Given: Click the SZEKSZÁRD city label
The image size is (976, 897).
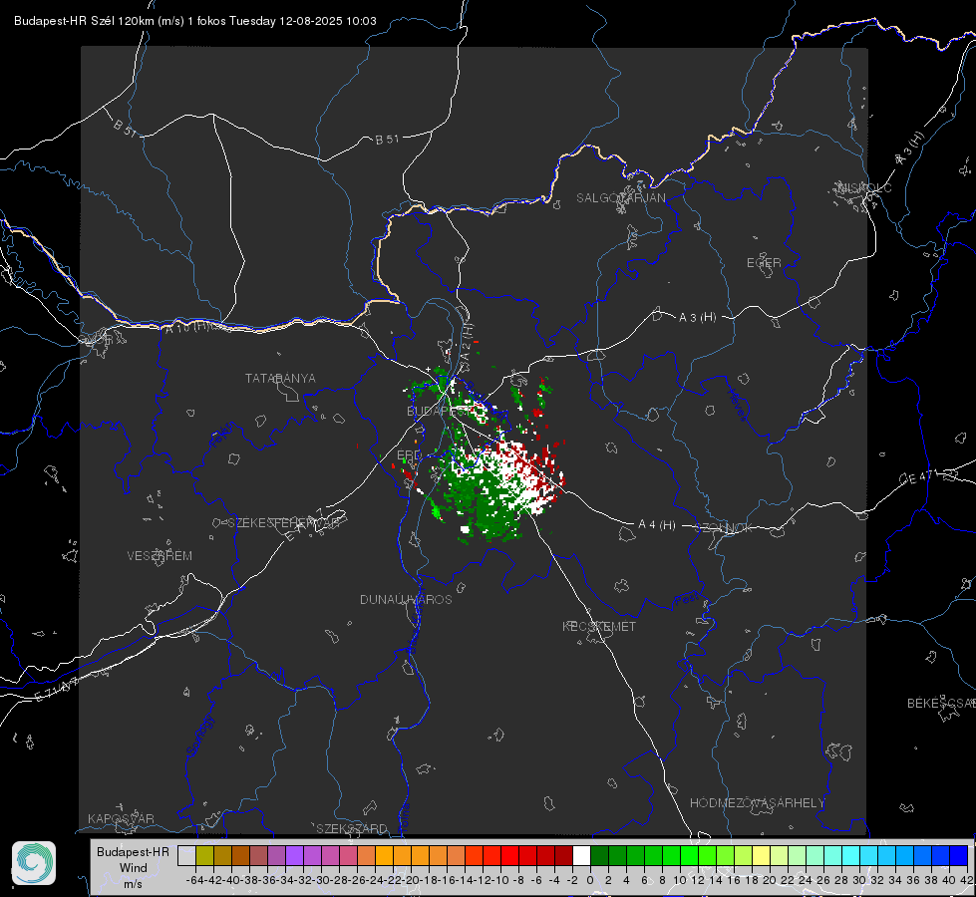Looking at the screenshot, I should click(352, 828).
